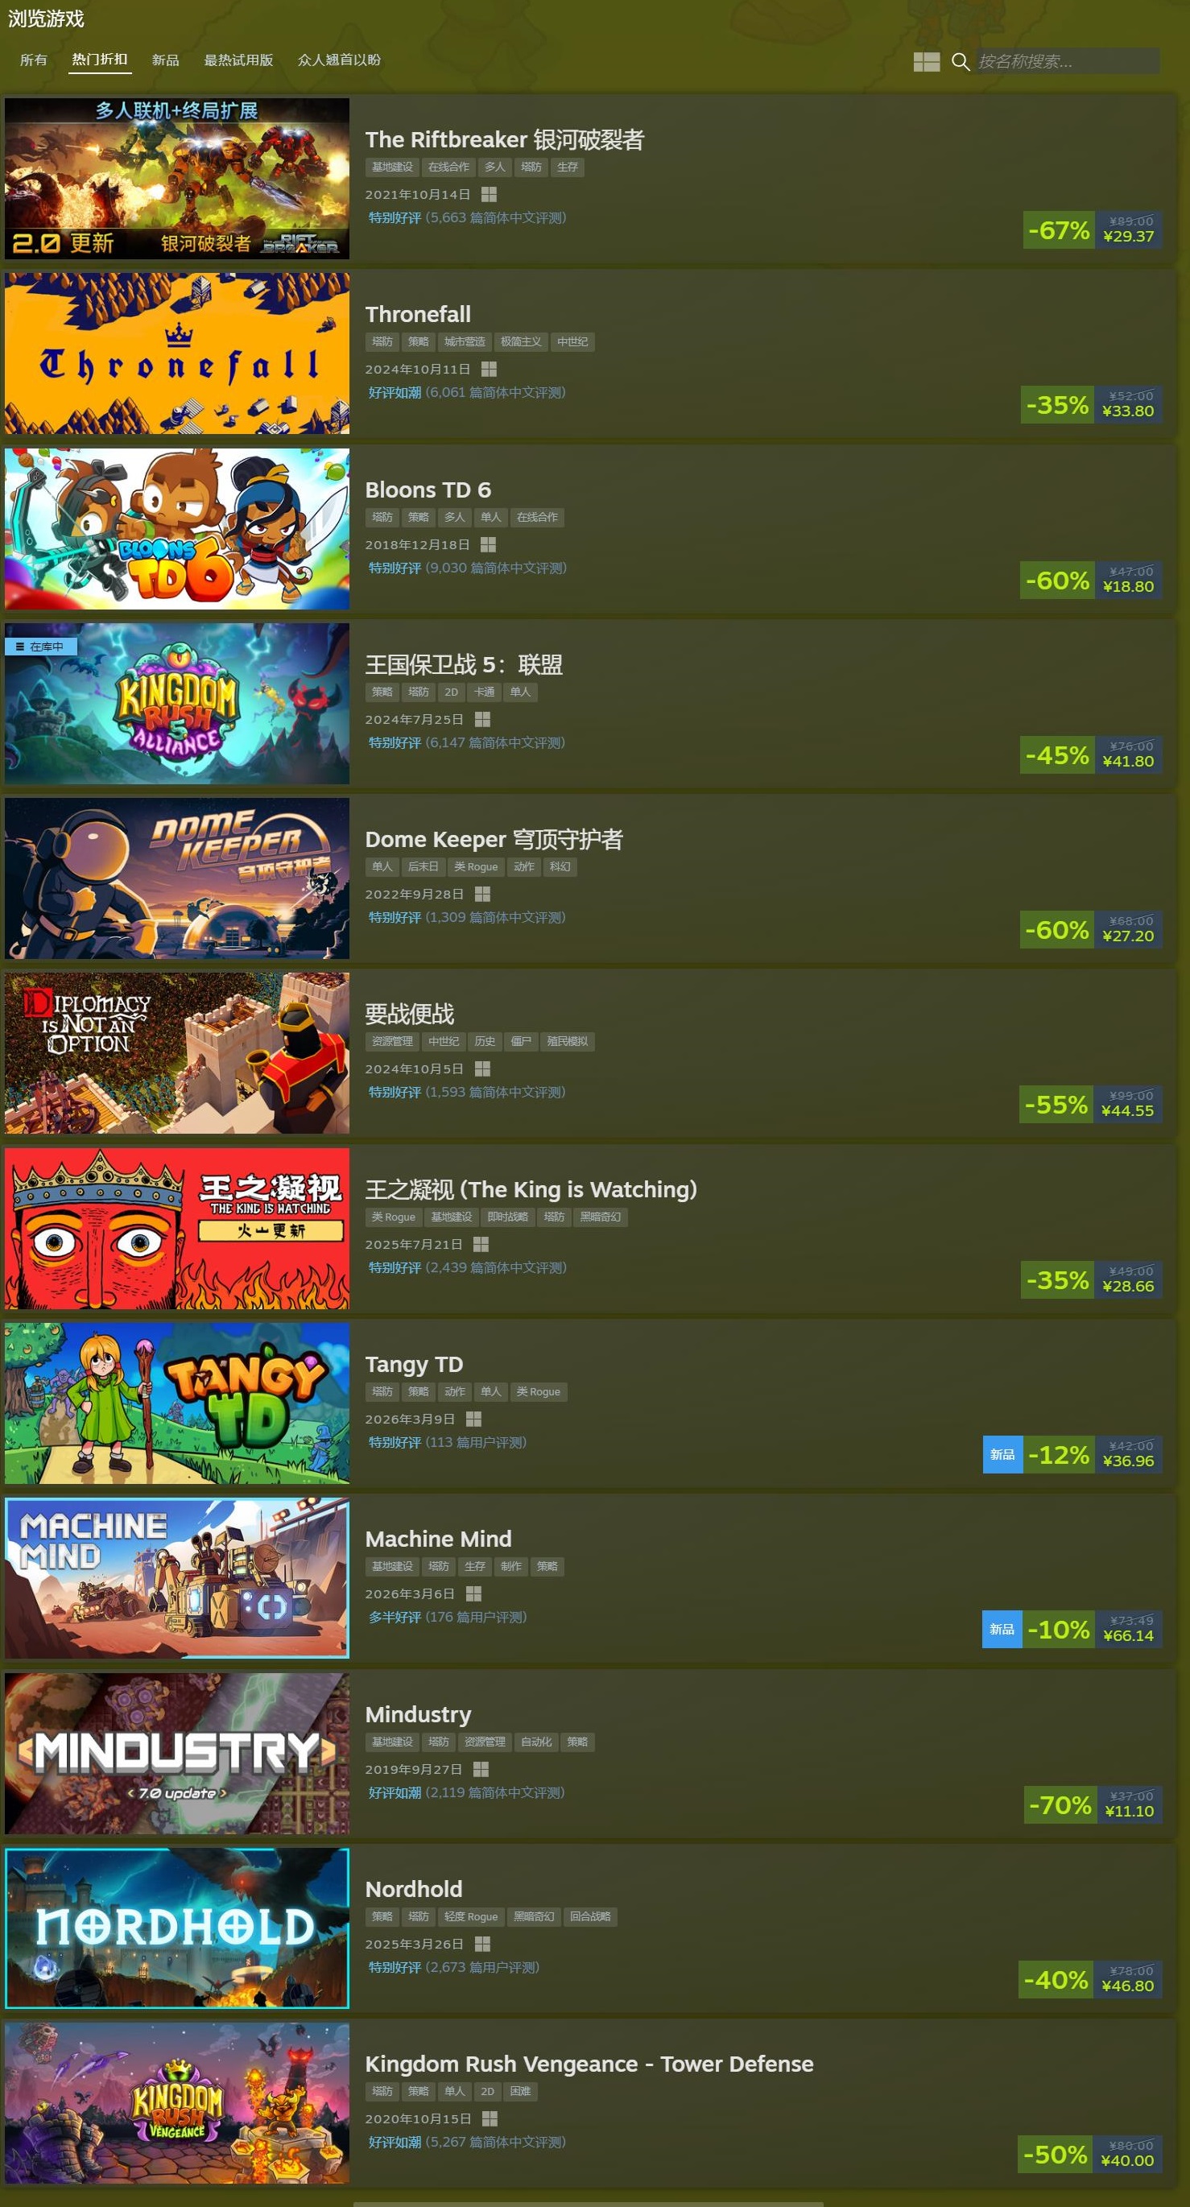Select the 最热试用版 tab

238,60
